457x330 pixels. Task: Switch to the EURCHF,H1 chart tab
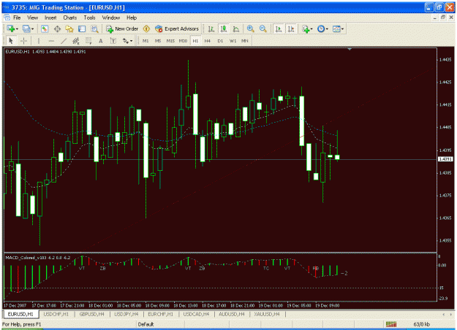point(161,314)
